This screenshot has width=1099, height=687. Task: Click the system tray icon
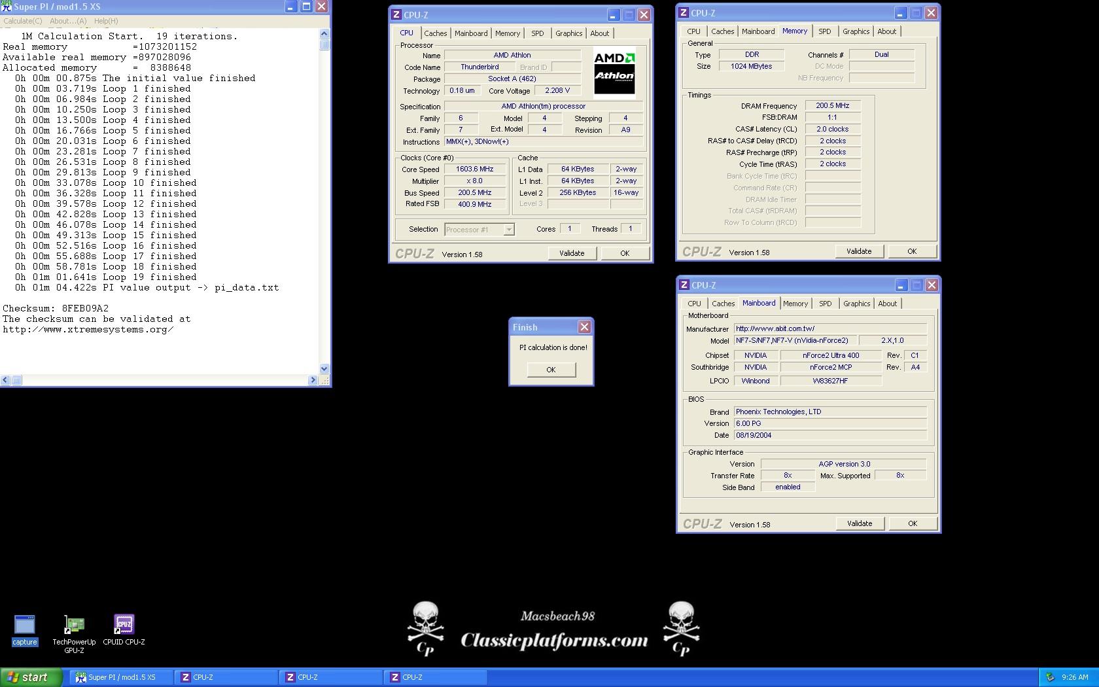pyautogui.click(x=1051, y=677)
